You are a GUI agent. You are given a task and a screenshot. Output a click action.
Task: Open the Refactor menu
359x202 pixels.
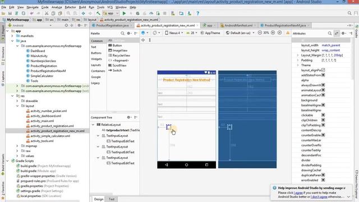tap(70, 7)
